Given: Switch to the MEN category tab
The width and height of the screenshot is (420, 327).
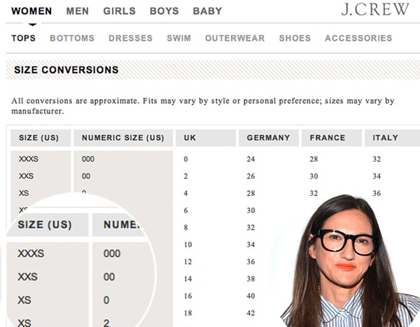Looking at the screenshot, I should 78,11.
